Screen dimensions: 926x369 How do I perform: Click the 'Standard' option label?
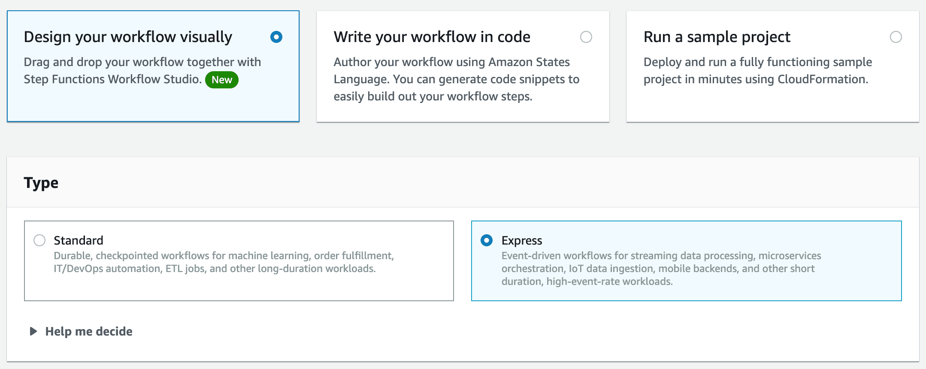tap(79, 240)
